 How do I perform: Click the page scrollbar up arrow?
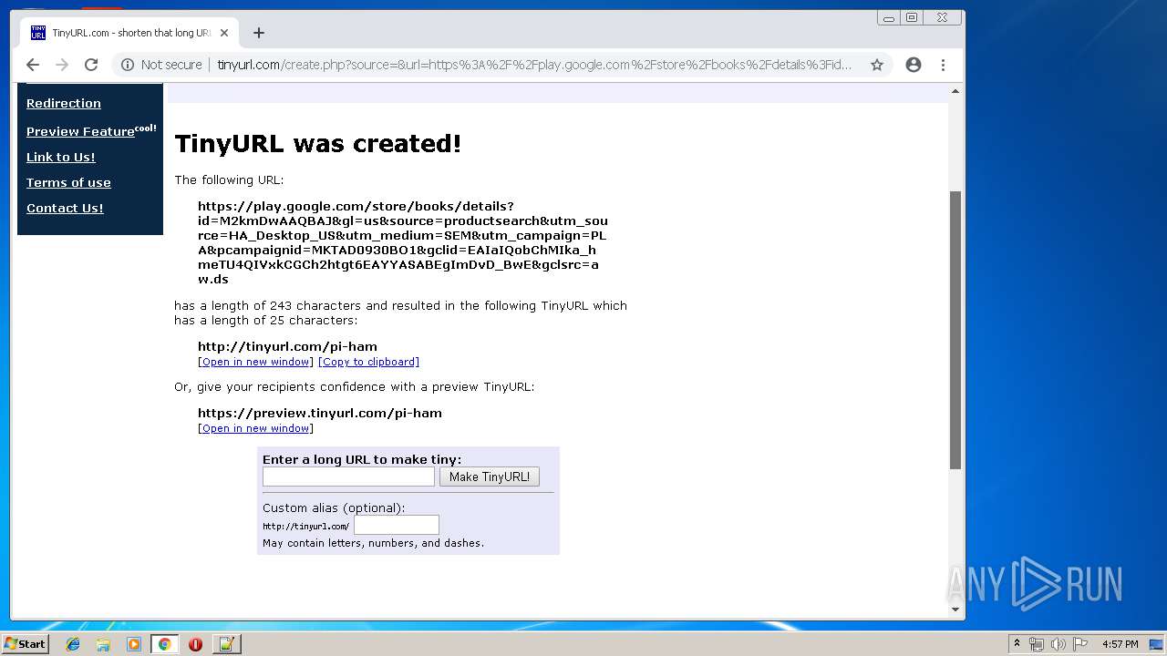pyautogui.click(x=955, y=91)
